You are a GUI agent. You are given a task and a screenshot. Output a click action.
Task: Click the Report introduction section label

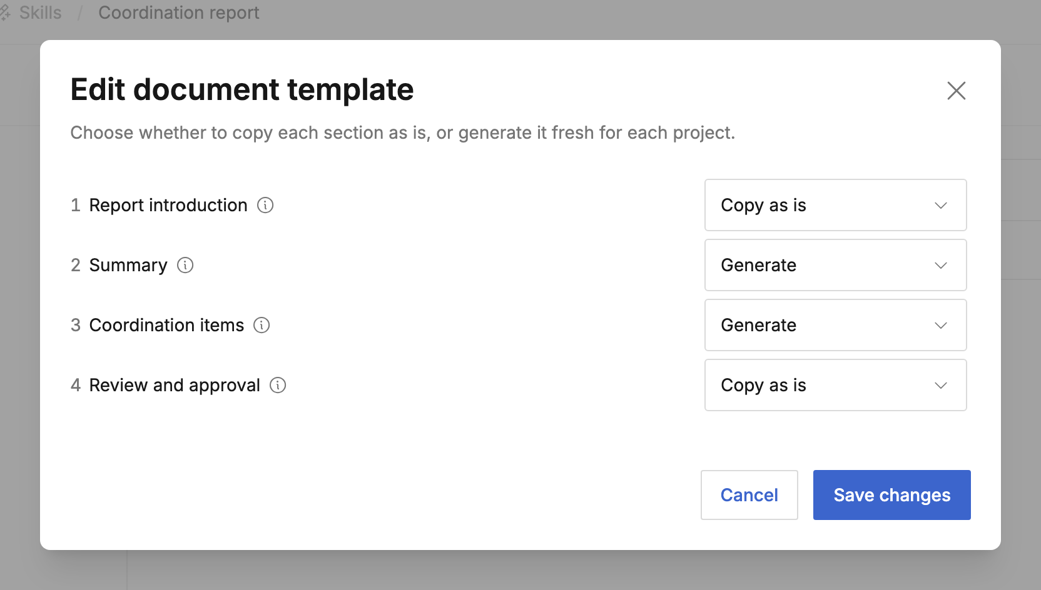pos(168,205)
